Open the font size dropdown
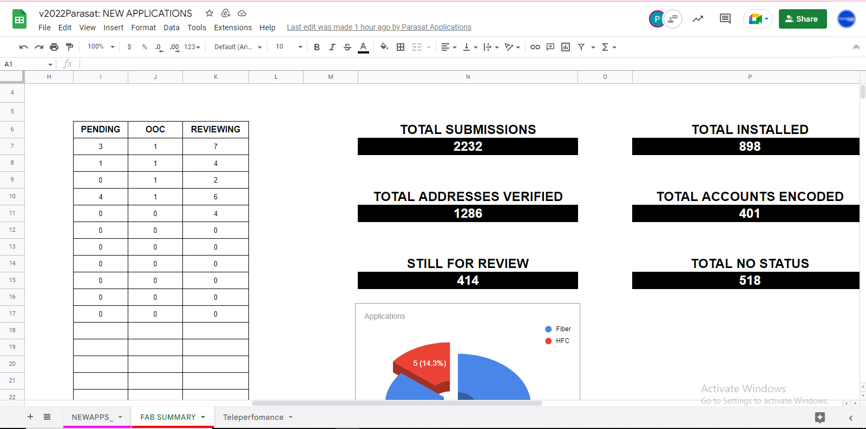This screenshot has width=866, height=429. pos(288,47)
